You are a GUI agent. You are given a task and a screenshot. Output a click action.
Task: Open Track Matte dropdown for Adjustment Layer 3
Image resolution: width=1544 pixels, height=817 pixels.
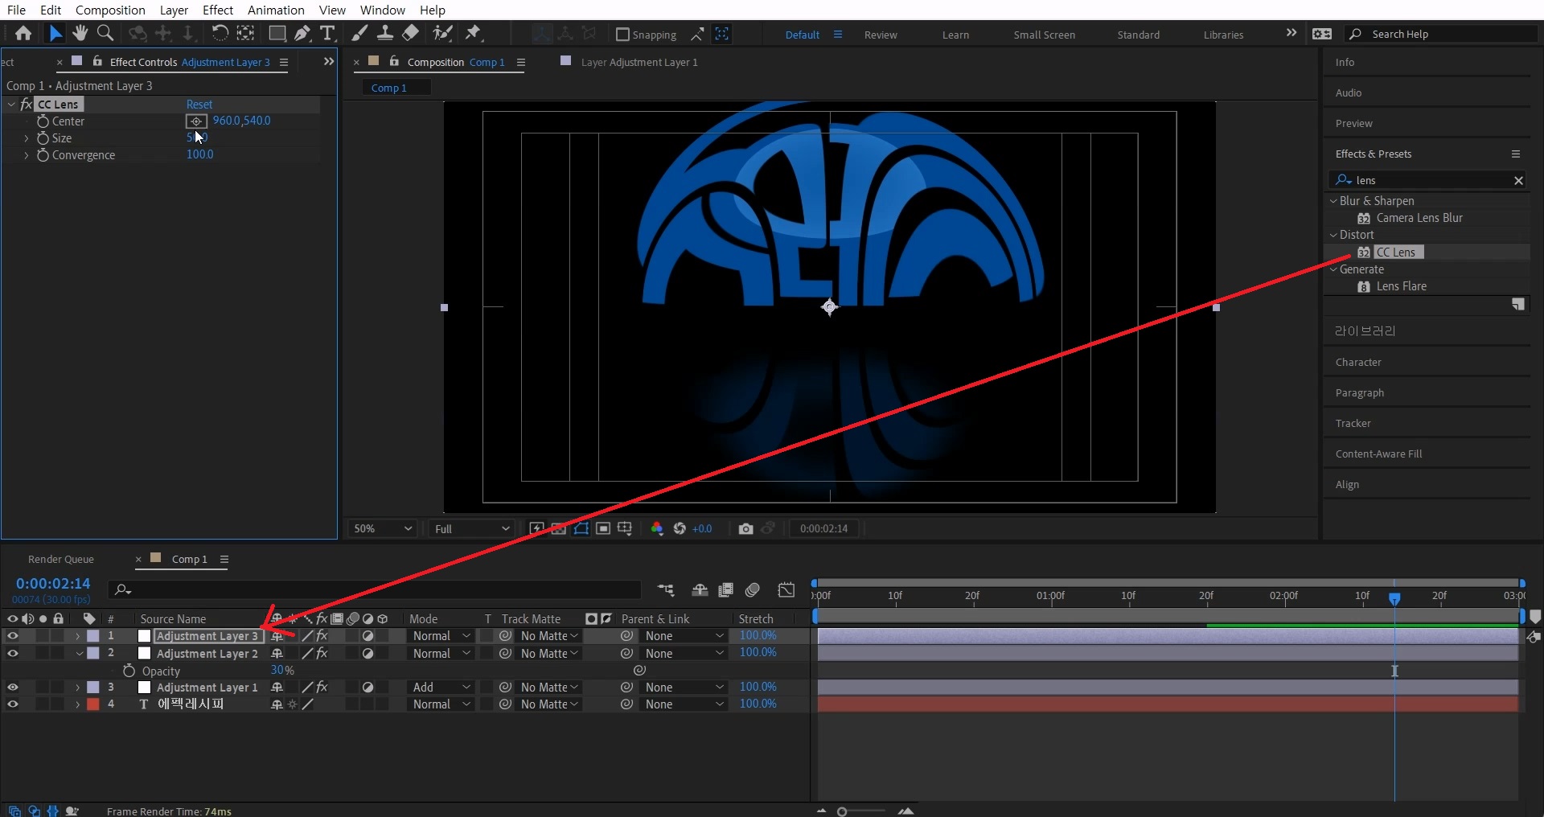(548, 636)
